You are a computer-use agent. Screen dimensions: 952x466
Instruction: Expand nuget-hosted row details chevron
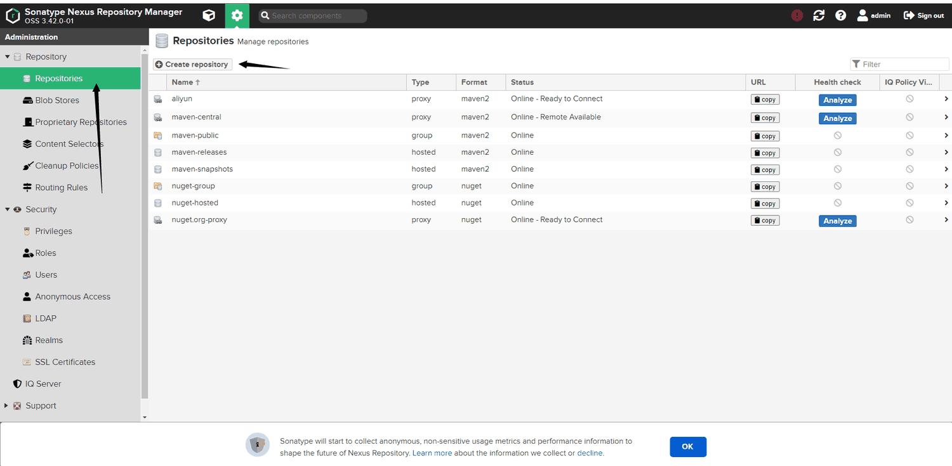tap(946, 203)
